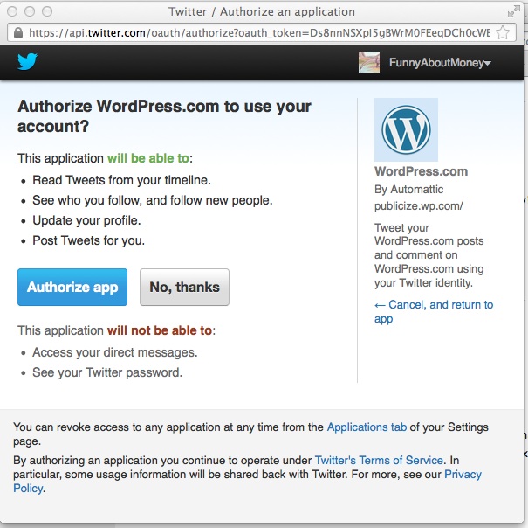Screen dimensions: 528x528
Task: Click the WordPress.com app name heading
Action: [421, 171]
